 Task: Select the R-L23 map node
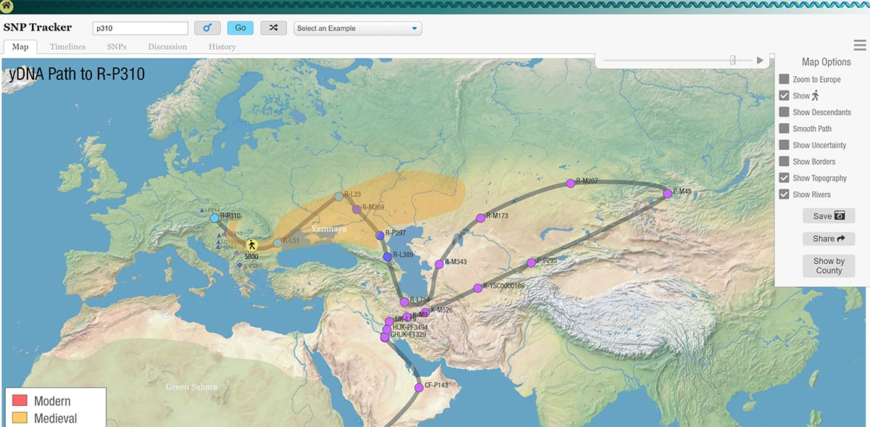339,196
